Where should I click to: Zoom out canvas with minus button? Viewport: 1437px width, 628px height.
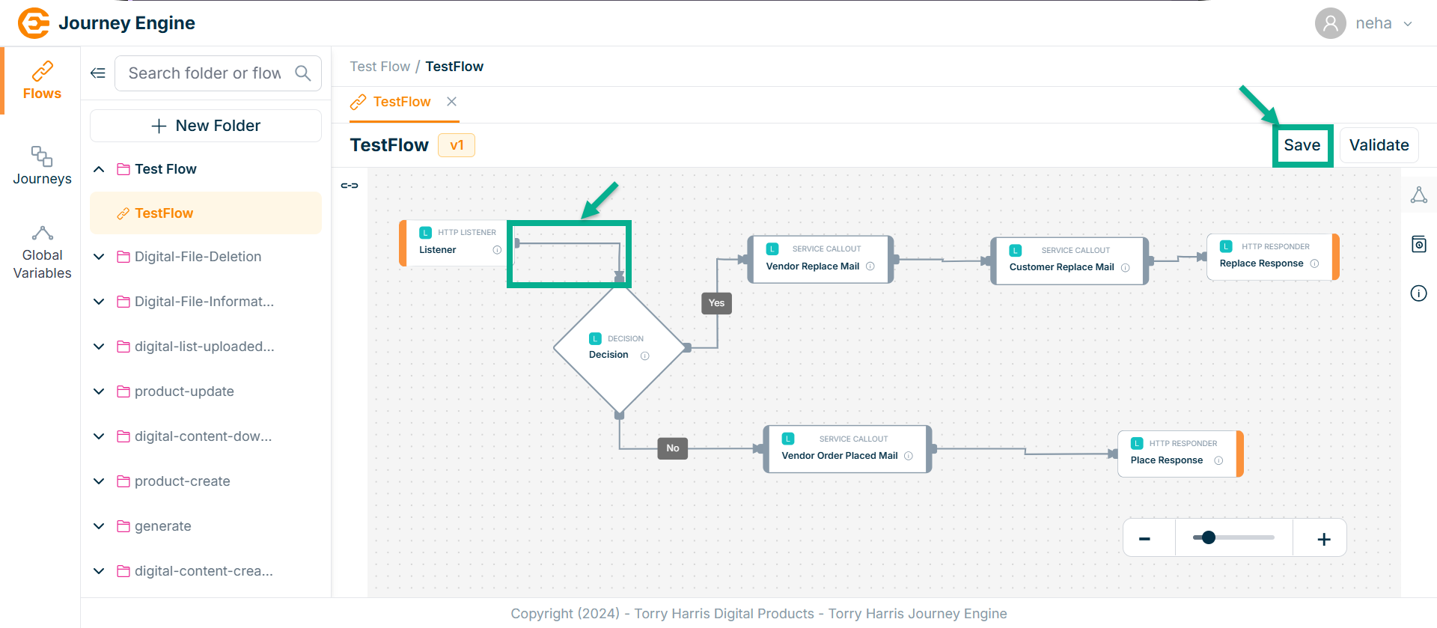1144,539
